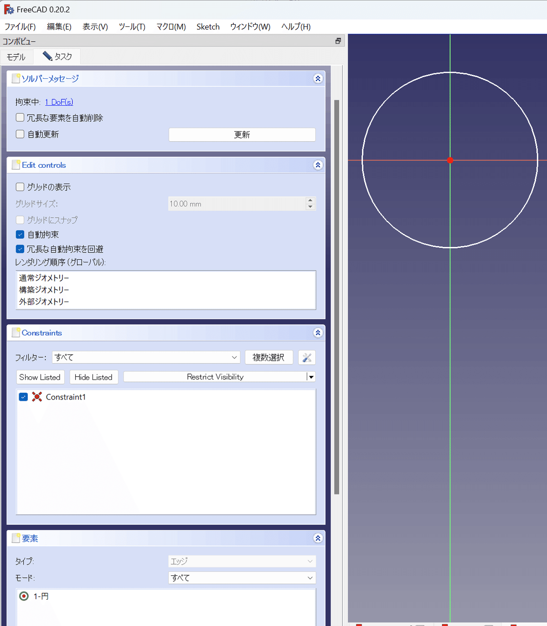The height and width of the screenshot is (626, 547).
Task: Click the Edit controls panel document icon
Action: click(15, 164)
